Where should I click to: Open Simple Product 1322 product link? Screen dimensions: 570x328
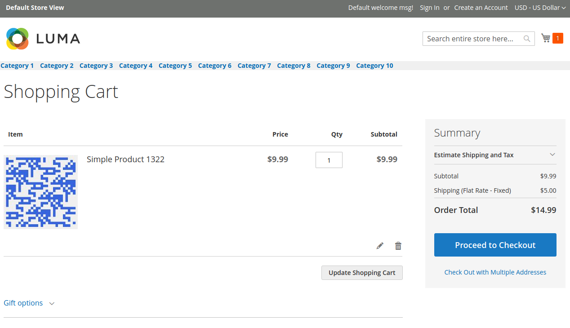[x=125, y=159]
